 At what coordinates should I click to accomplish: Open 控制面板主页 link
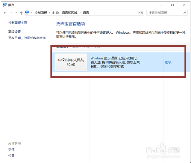(18, 23)
